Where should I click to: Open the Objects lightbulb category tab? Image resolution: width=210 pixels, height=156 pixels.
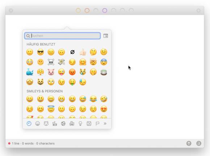click(80, 124)
